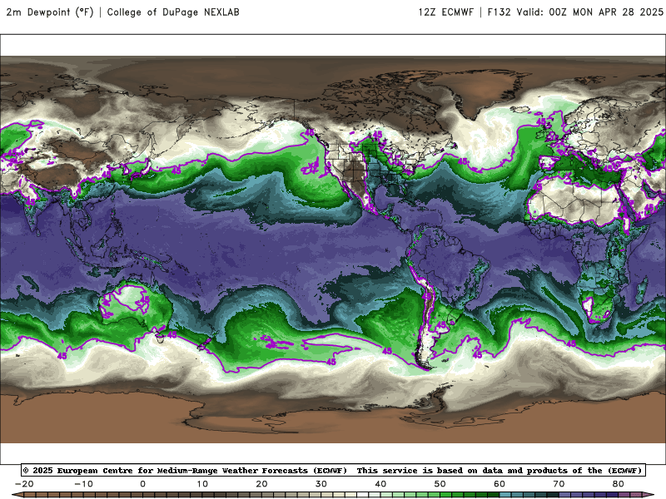The width and height of the screenshot is (666, 499).
Task: Click the 60 value on the color scale
Action: point(499,484)
